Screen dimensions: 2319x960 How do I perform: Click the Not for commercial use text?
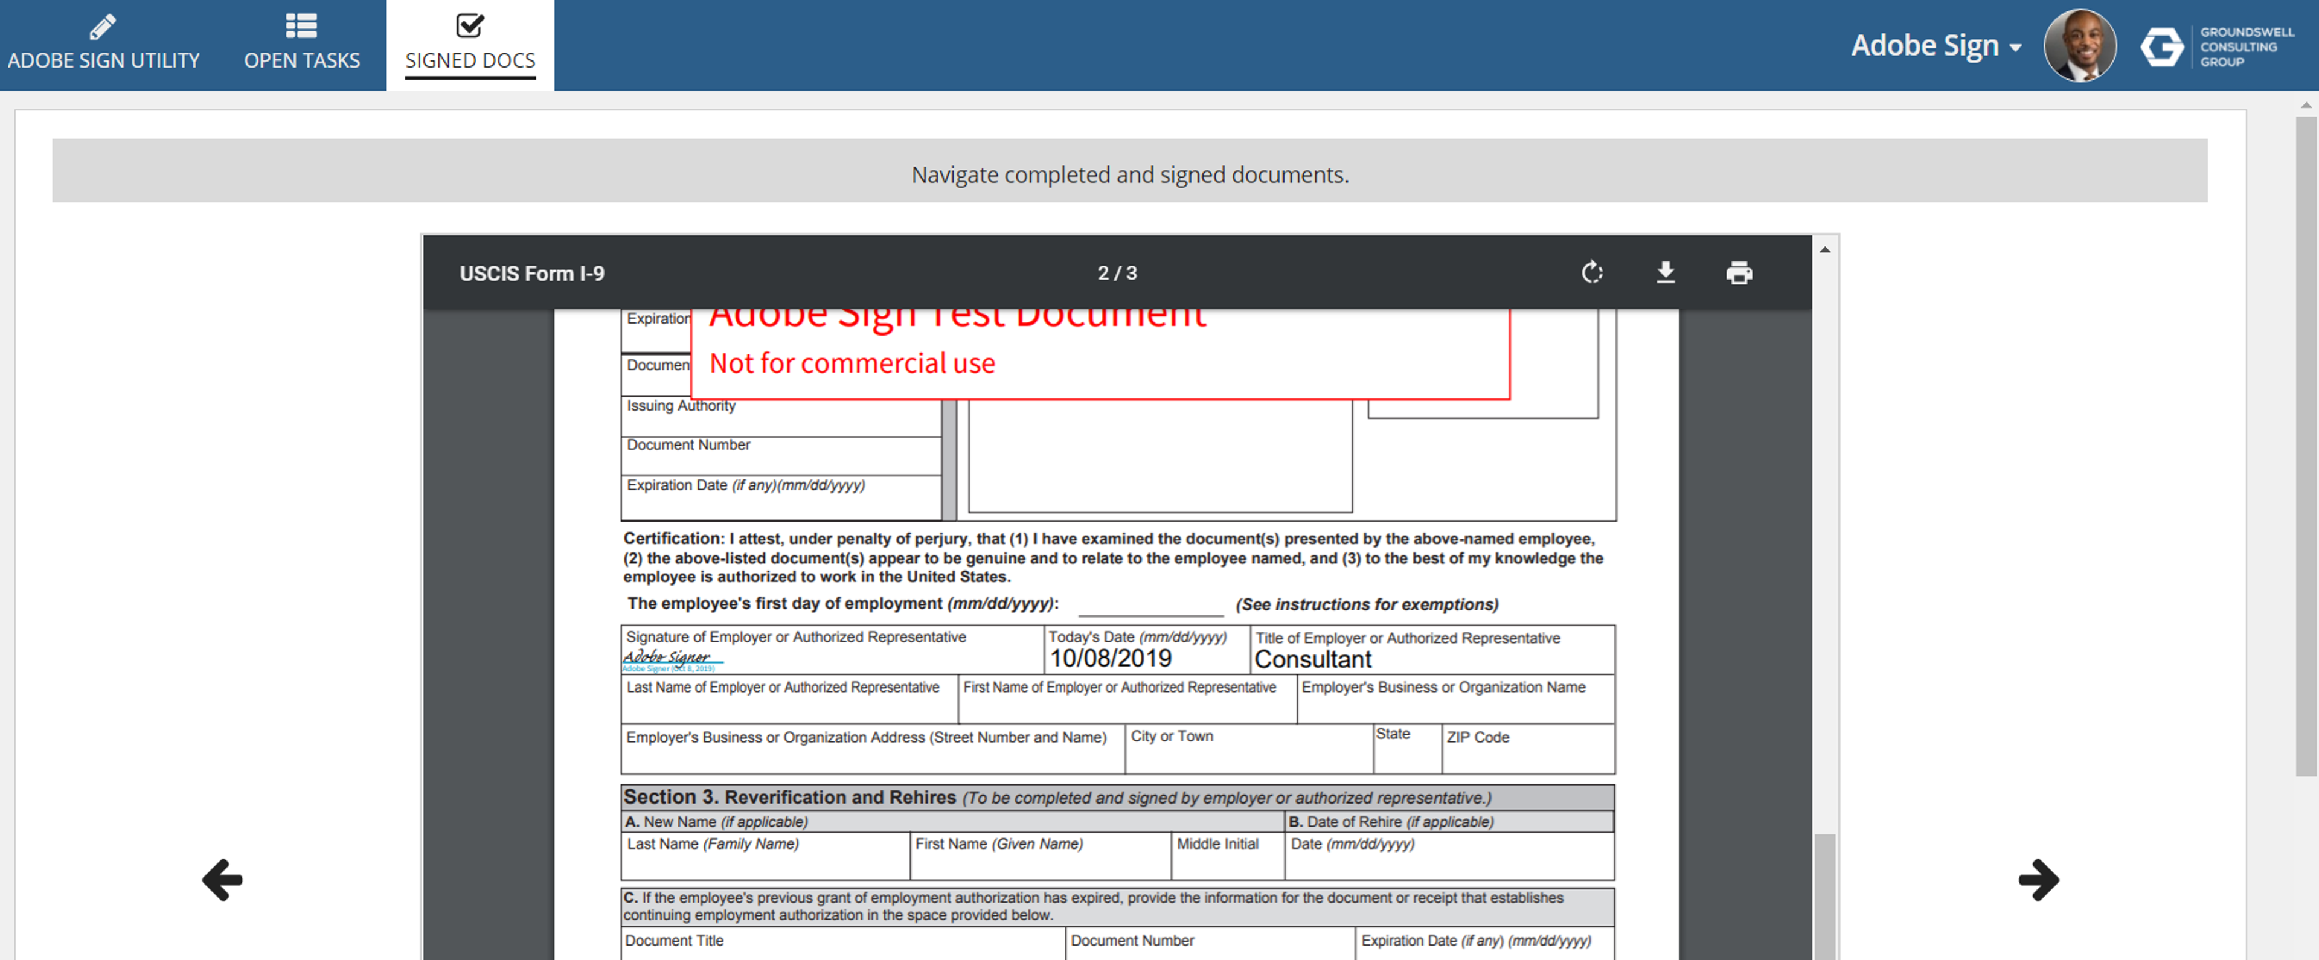pyautogui.click(x=852, y=363)
